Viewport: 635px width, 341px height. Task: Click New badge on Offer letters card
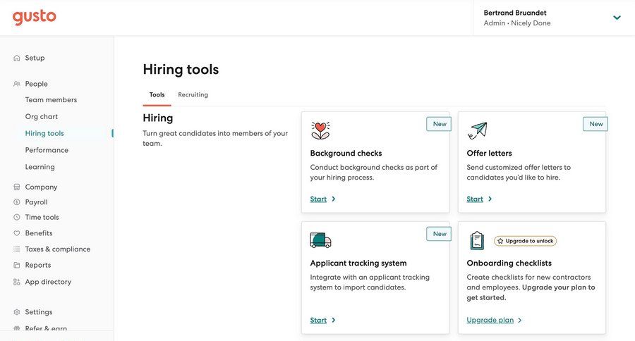(595, 124)
